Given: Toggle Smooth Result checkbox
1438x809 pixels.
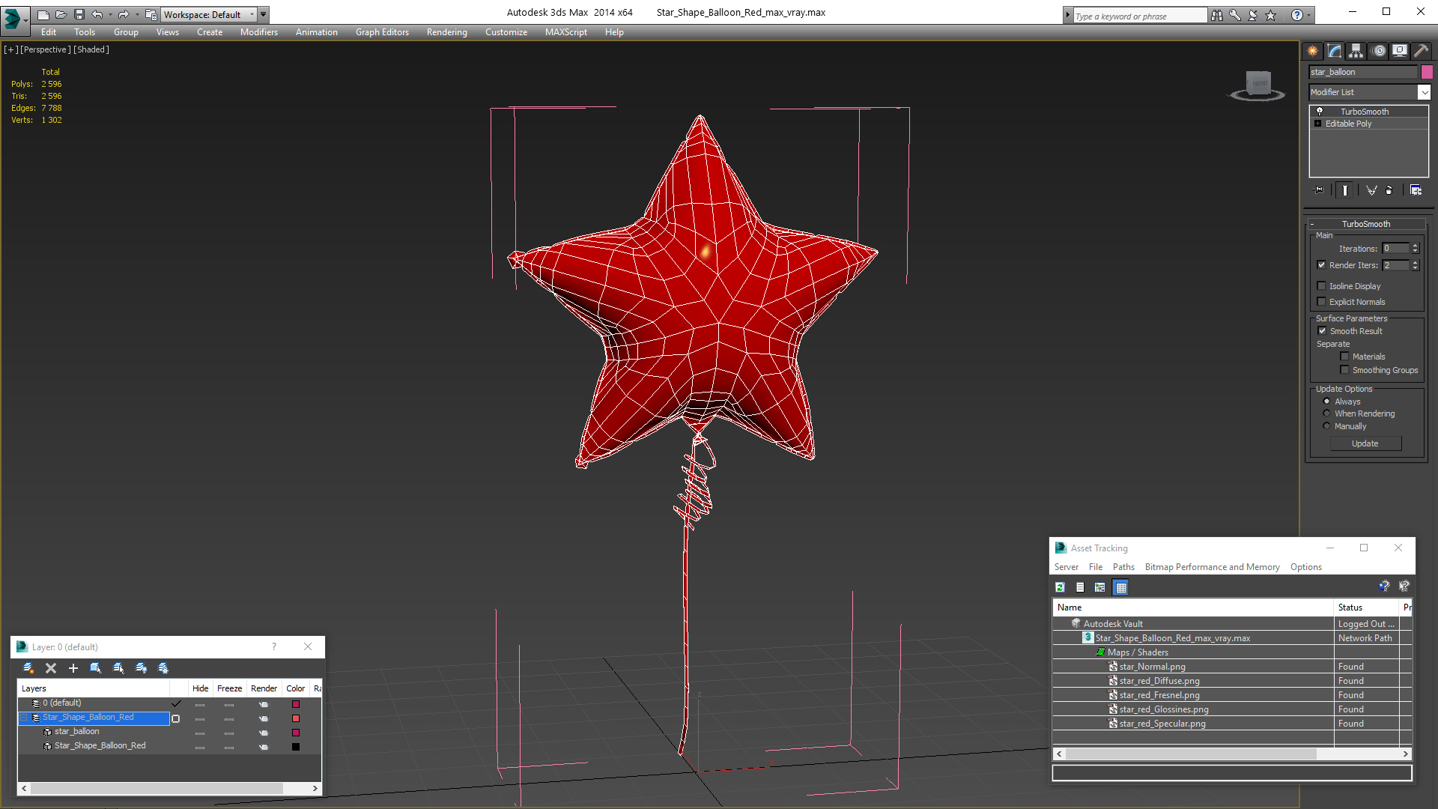Looking at the screenshot, I should pos(1322,330).
